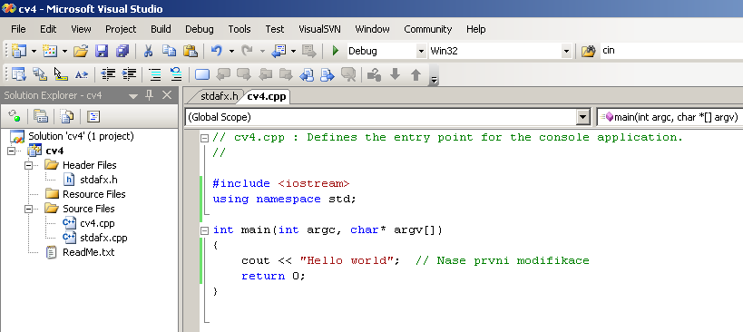The image size is (743, 332).
Task: Click the Paste clipboard icon
Action: pos(190,51)
